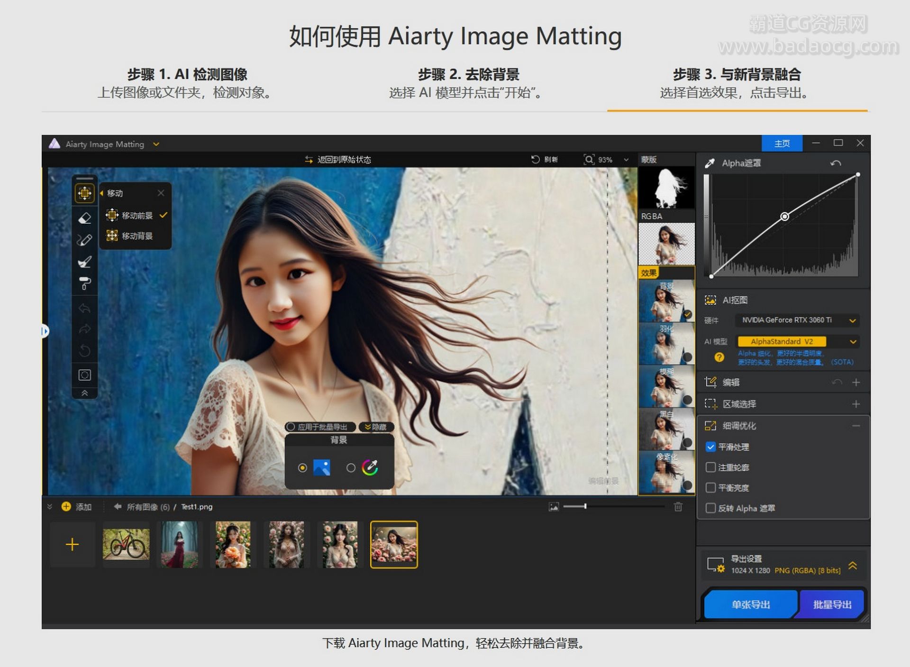Open the 硬件 NVIDIA GeForce dropdown
This screenshot has height=667, width=910.
[797, 320]
